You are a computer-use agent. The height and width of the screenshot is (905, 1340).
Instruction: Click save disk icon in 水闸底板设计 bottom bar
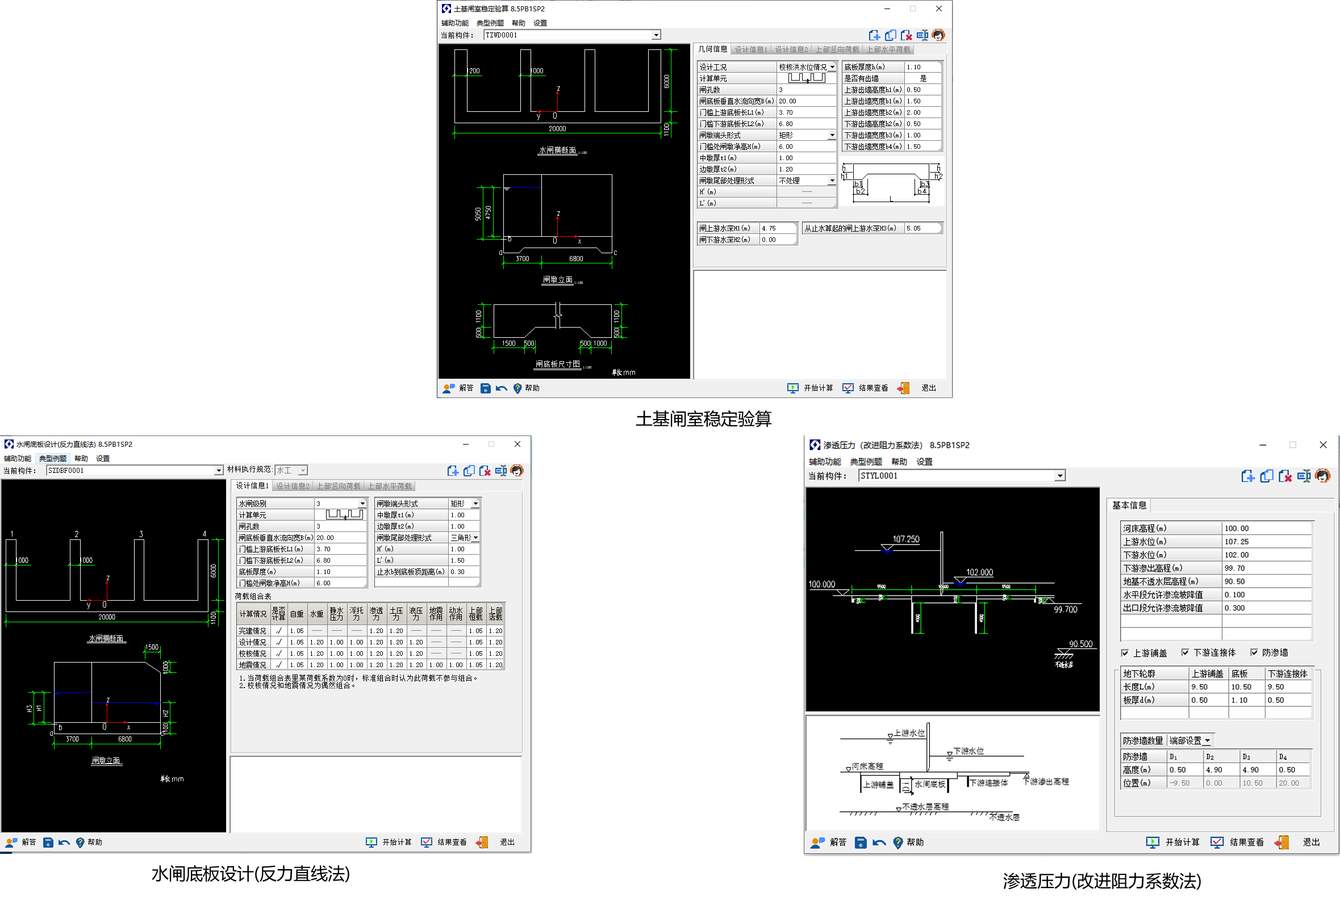(48, 843)
